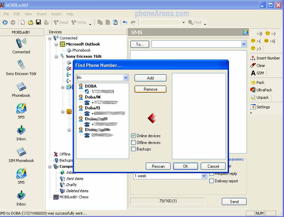Click the Redo arrow icon
The width and height of the screenshot is (284, 217).
(x=133, y=22)
